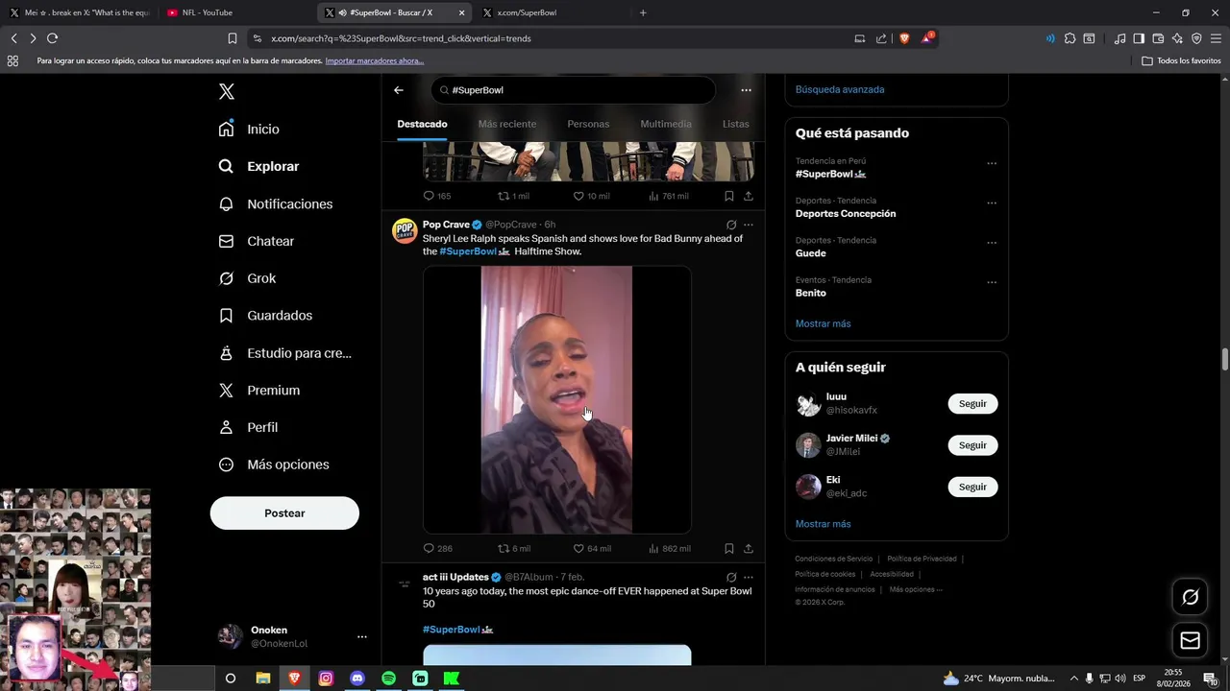Like the top post with 10 mil likes

tap(591, 196)
